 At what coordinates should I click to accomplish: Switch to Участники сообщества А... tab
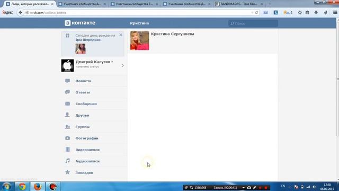(82, 4)
